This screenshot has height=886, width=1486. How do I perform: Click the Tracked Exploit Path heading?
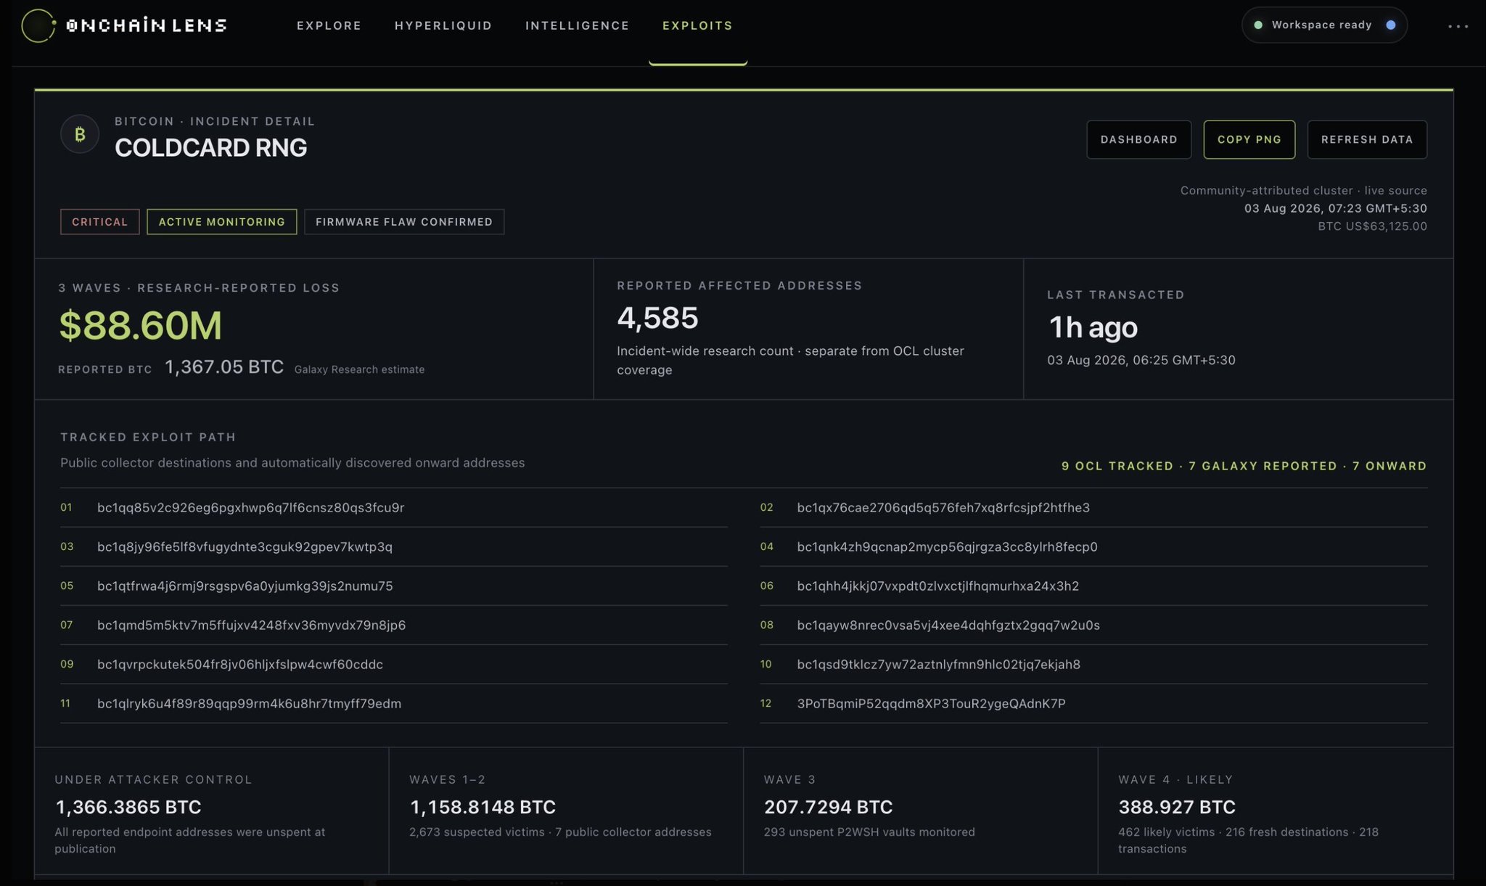pos(148,437)
